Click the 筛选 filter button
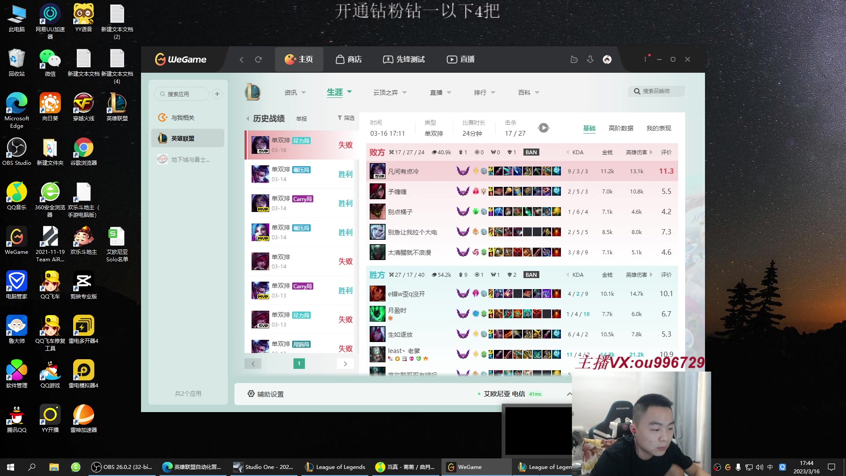846x476 pixels. 346,118
